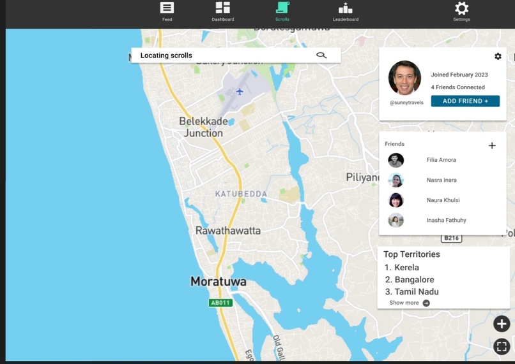
Task: Select territory 2. Bangalore
Action: click(x=410, y=279)
